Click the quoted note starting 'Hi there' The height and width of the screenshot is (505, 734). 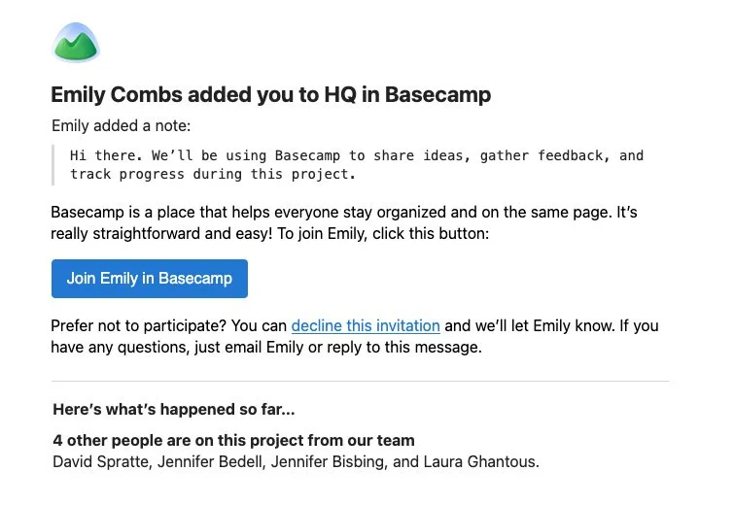point(357,164)
